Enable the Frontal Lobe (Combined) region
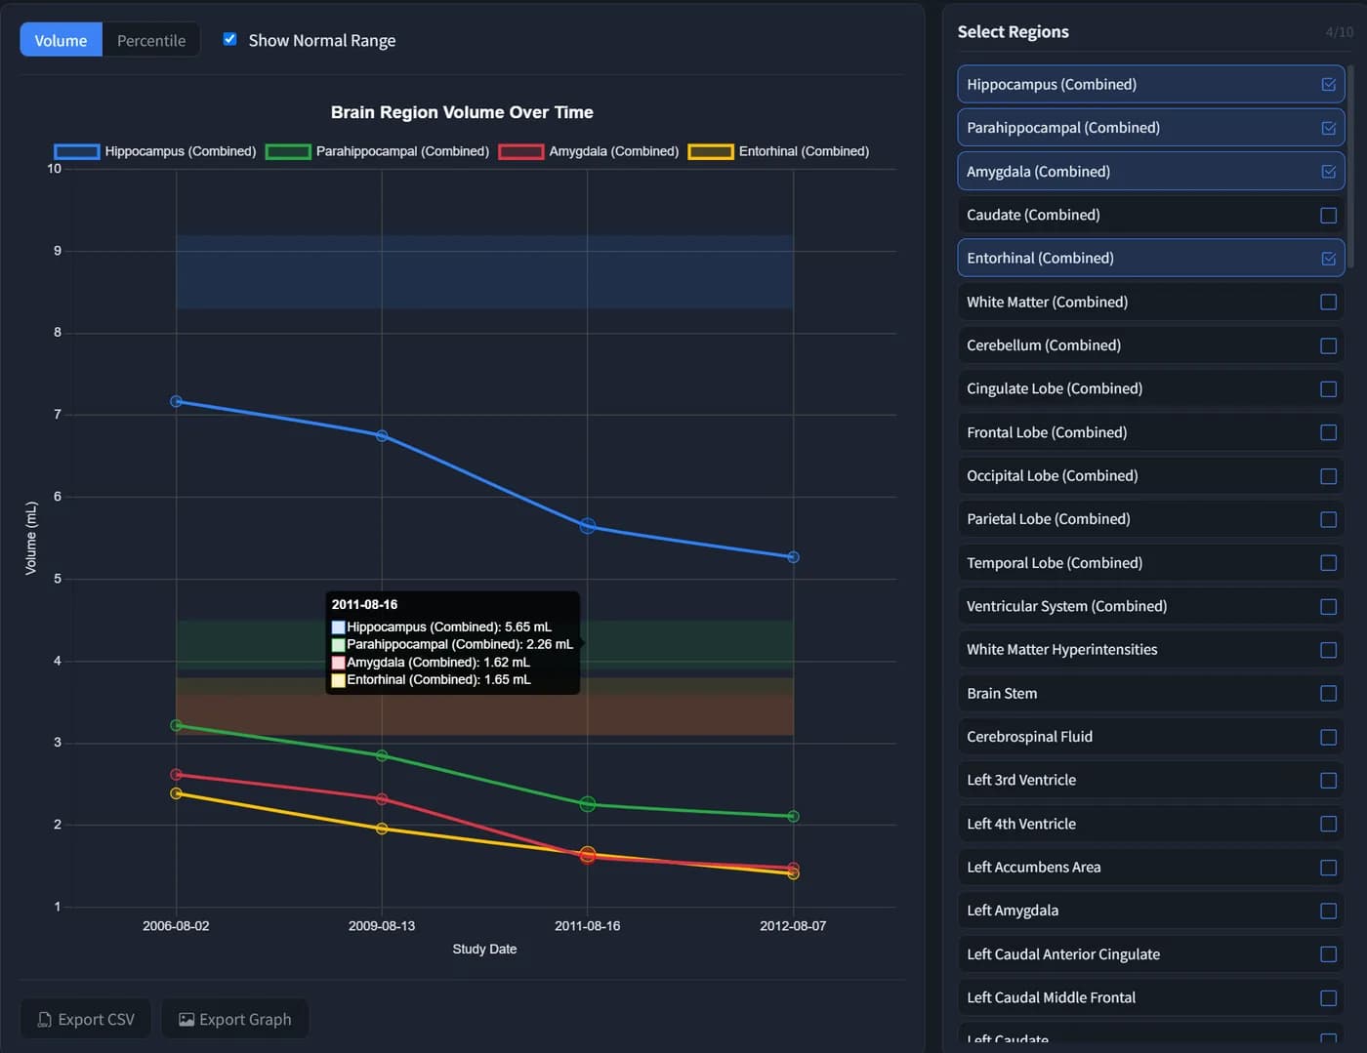This screenshot has height=1053, width=1367. click(1151, 432)
